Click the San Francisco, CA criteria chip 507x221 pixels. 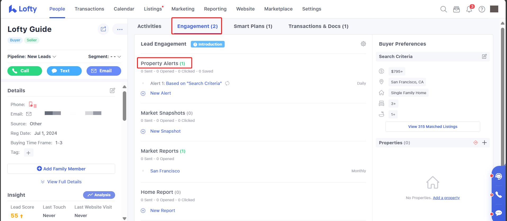click(x=407, y=82)
